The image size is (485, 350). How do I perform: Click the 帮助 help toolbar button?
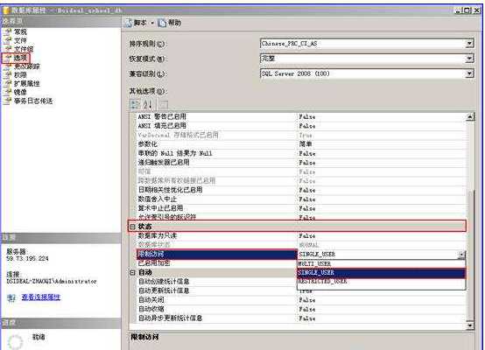pos(170,23)
